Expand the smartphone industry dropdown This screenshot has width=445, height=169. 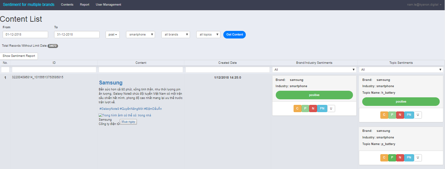(x=141, y=35)
